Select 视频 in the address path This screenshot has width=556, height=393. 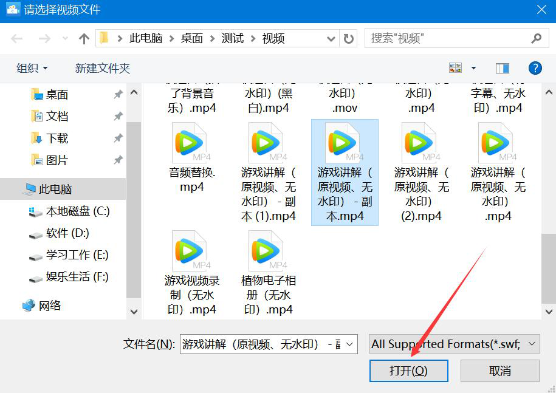[x=273, y=38]
